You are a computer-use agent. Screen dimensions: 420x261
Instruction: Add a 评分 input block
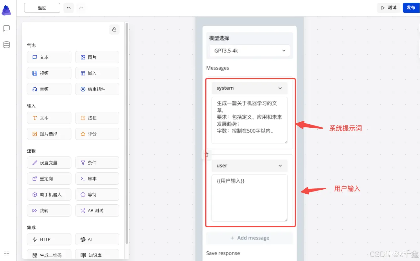(x=97, y=134)
